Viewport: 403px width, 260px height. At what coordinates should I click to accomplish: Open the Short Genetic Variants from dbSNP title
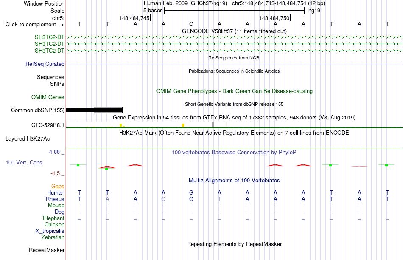[x=234, y=104]
